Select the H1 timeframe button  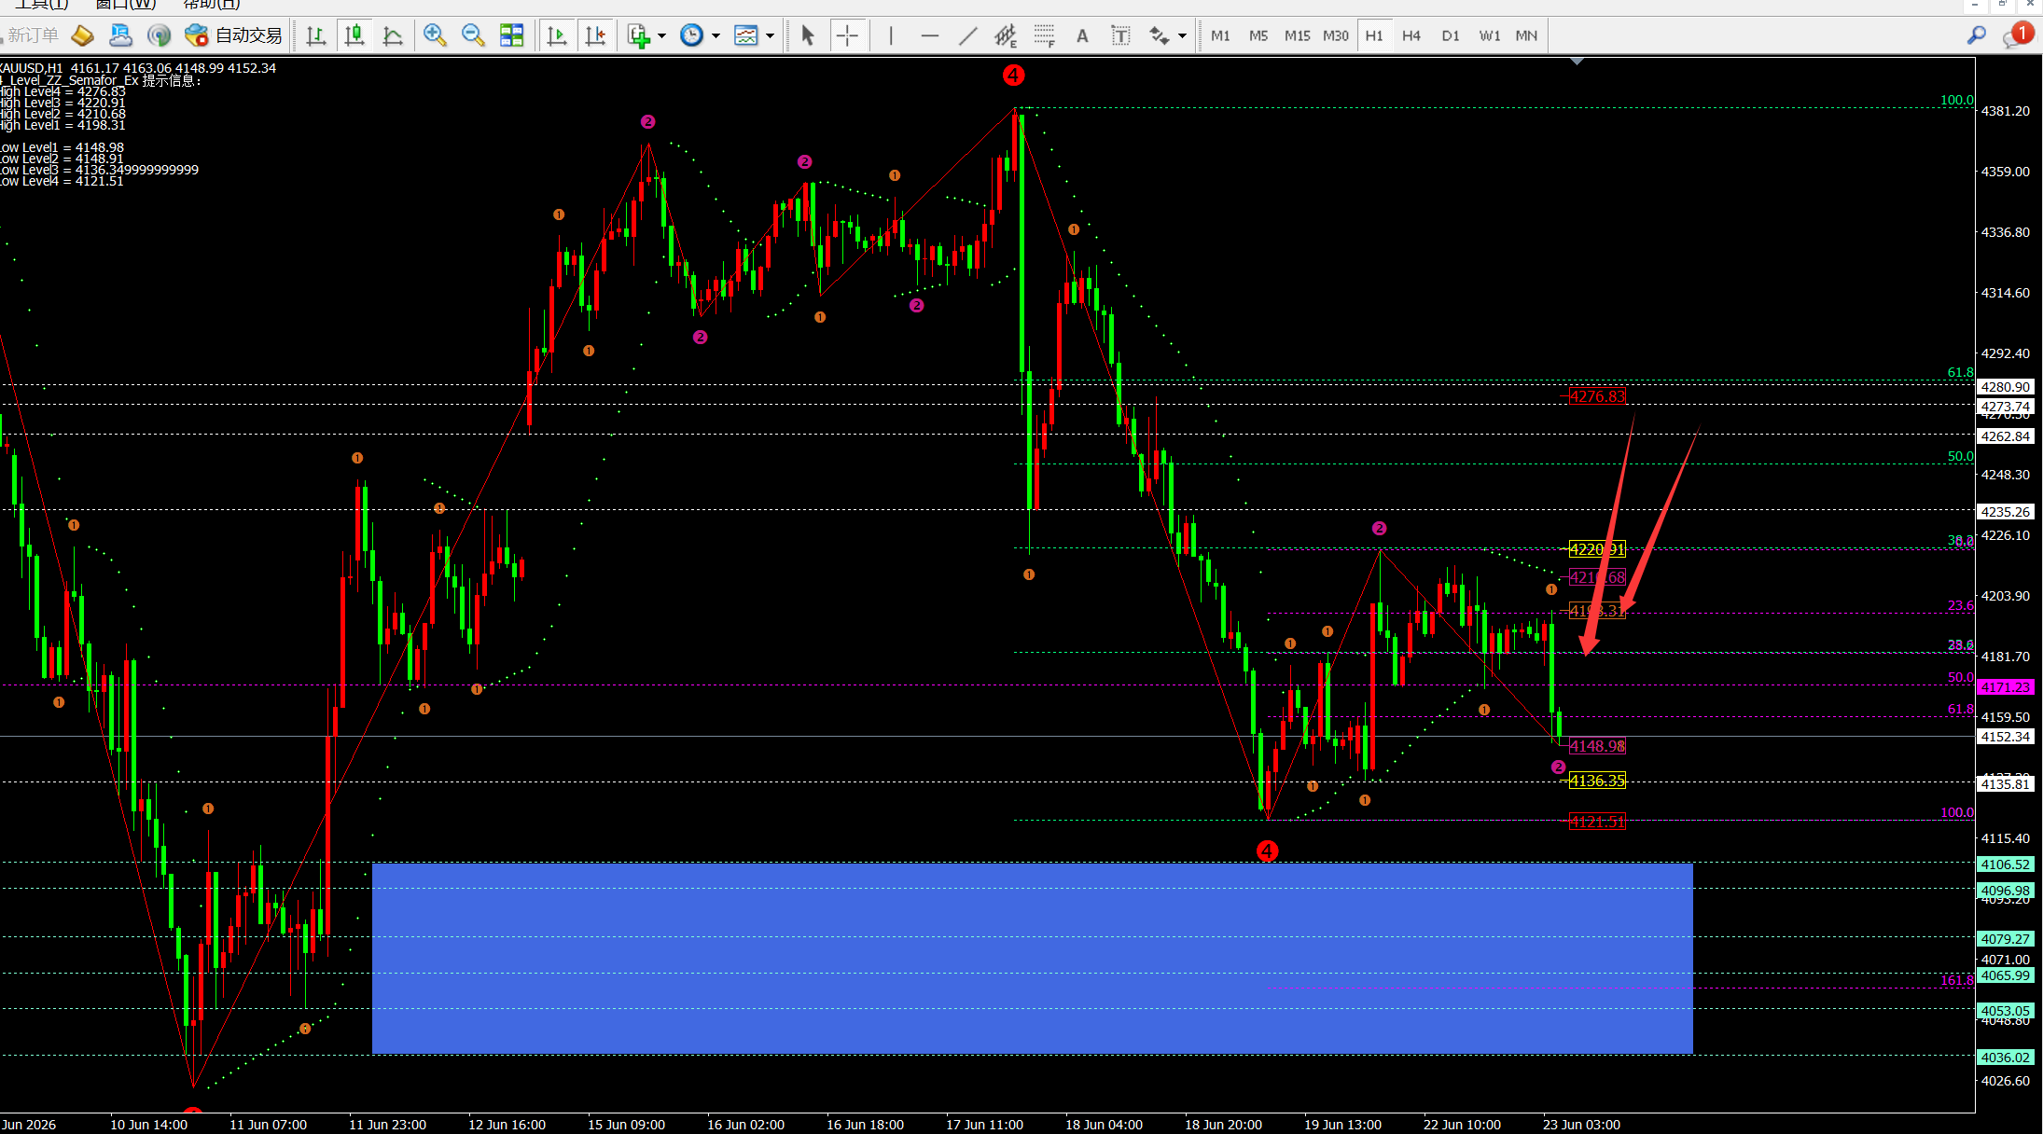[1374, 35]
